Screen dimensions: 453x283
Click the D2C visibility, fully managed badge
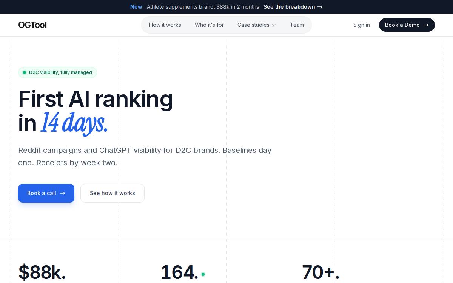(57, 72)
